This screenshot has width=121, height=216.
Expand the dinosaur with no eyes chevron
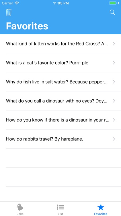114,101
